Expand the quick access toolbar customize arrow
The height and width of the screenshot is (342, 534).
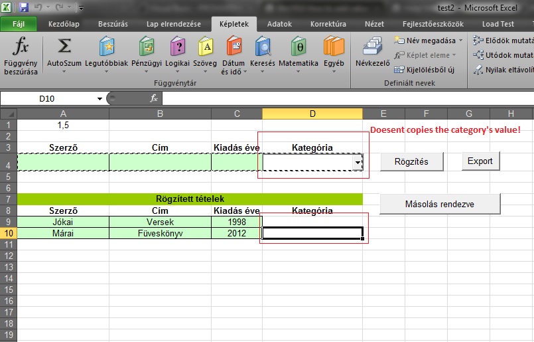(81, 7)
